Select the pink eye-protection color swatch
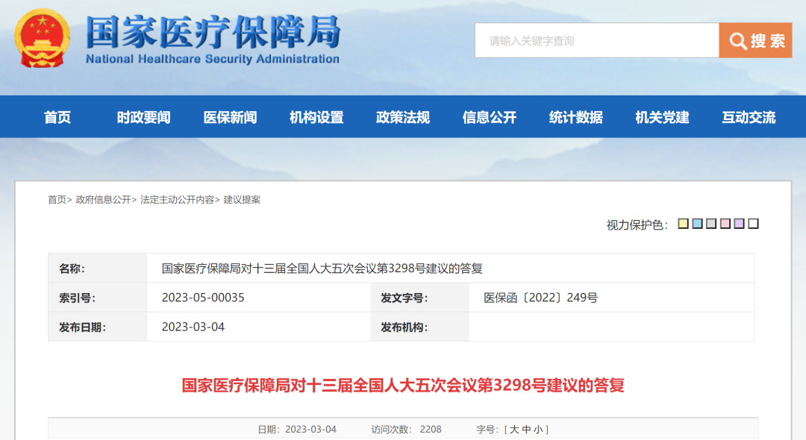This screenshot has width=806, height=440. [x=725, y=223]
